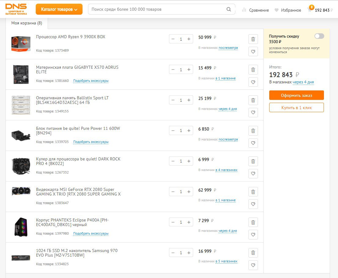The image size is (338, 278).
Task: Open accessories link for GIGABYTE motherboard
Action: (91, 81)
